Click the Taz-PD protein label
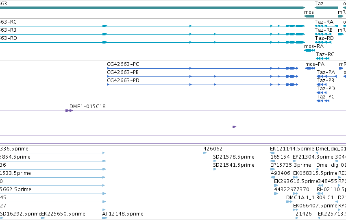 click(x=326, y=89)
